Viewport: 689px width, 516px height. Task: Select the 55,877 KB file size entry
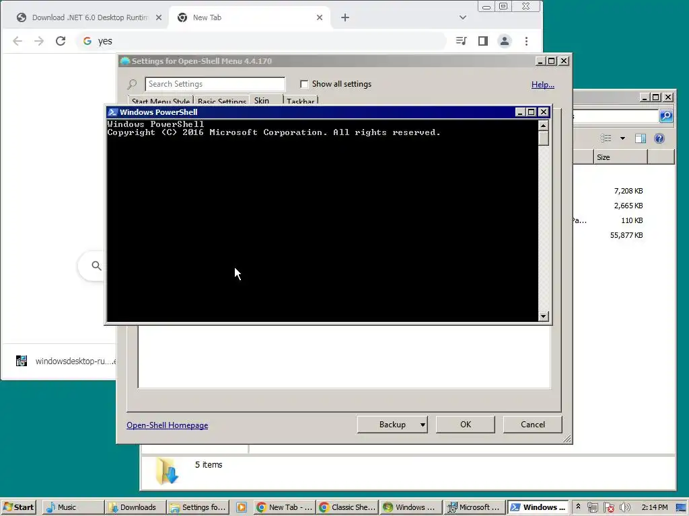[x=626, y=235]
